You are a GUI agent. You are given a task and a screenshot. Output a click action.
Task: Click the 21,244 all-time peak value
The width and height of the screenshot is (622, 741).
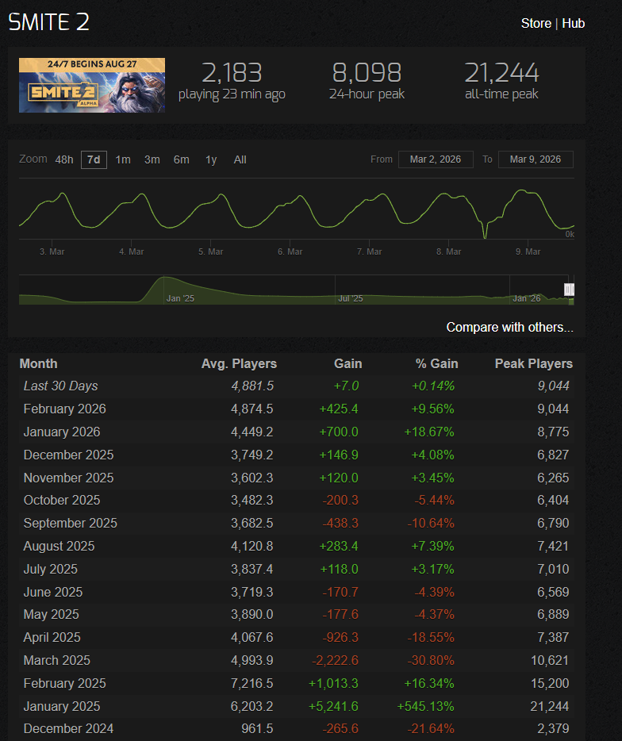501,73
